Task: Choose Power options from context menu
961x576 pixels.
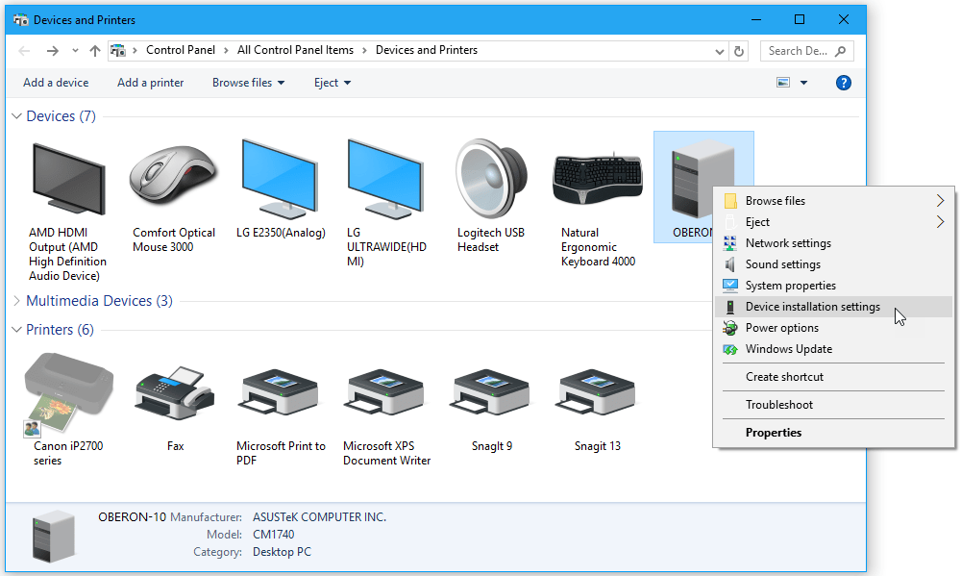Action: [834, 328]
